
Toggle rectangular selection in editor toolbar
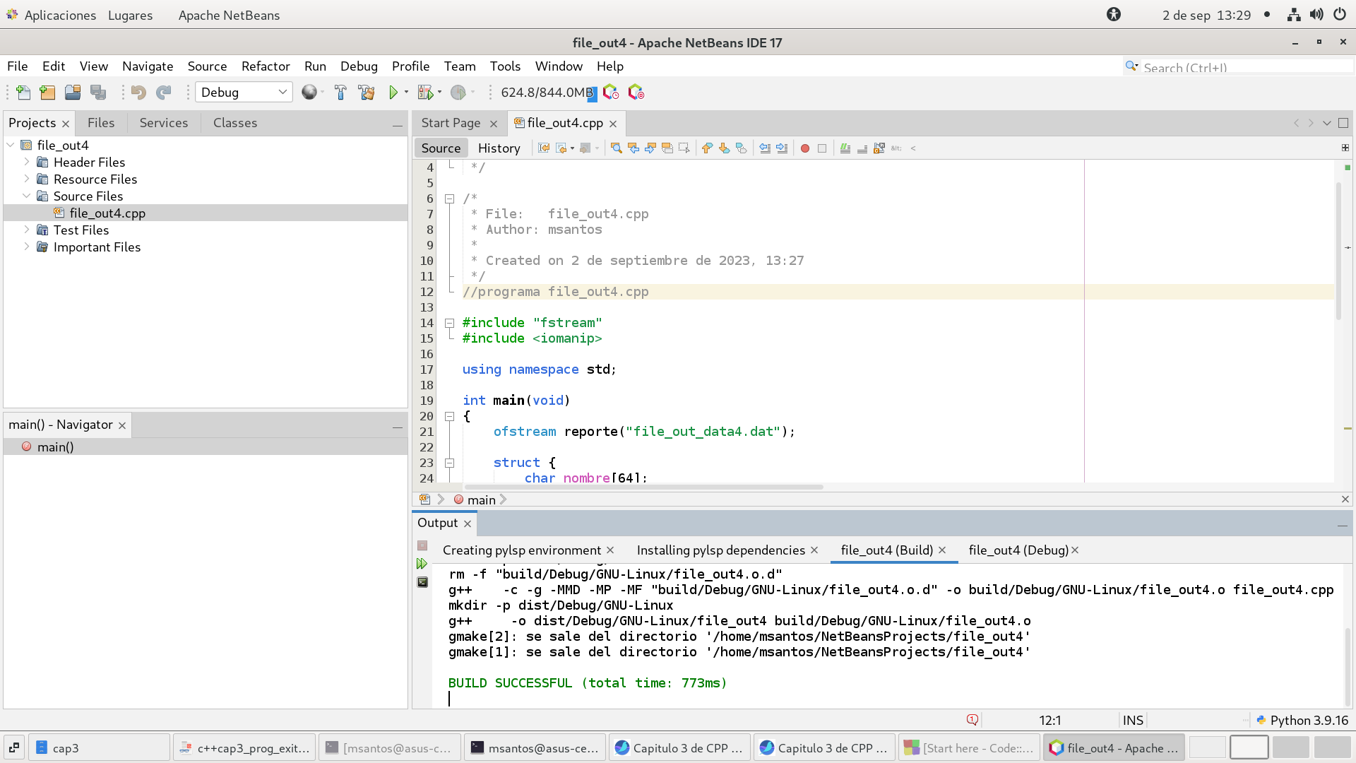tap(684, 148)
